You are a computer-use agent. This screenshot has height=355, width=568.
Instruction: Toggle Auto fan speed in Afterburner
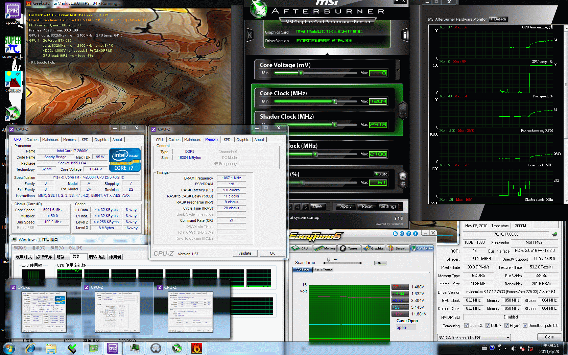381,174
